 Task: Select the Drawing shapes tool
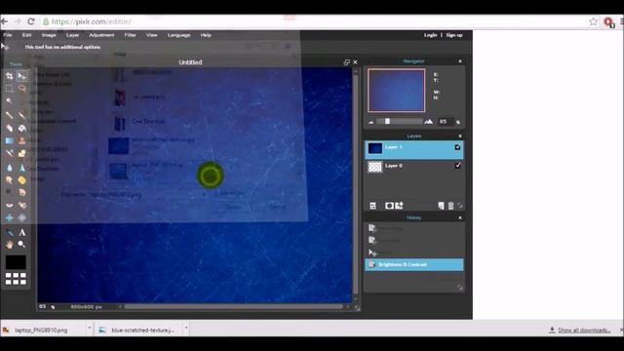click(x=22, y=153)
